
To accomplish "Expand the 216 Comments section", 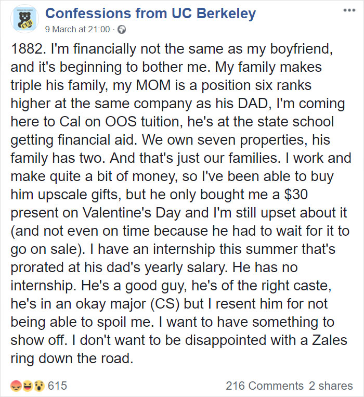I will tap(265, 386).
